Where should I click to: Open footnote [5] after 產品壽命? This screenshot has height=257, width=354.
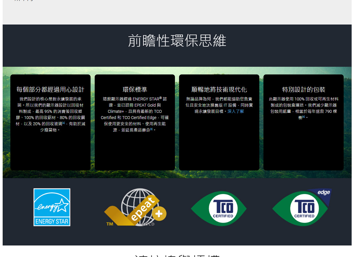[151, 129]
